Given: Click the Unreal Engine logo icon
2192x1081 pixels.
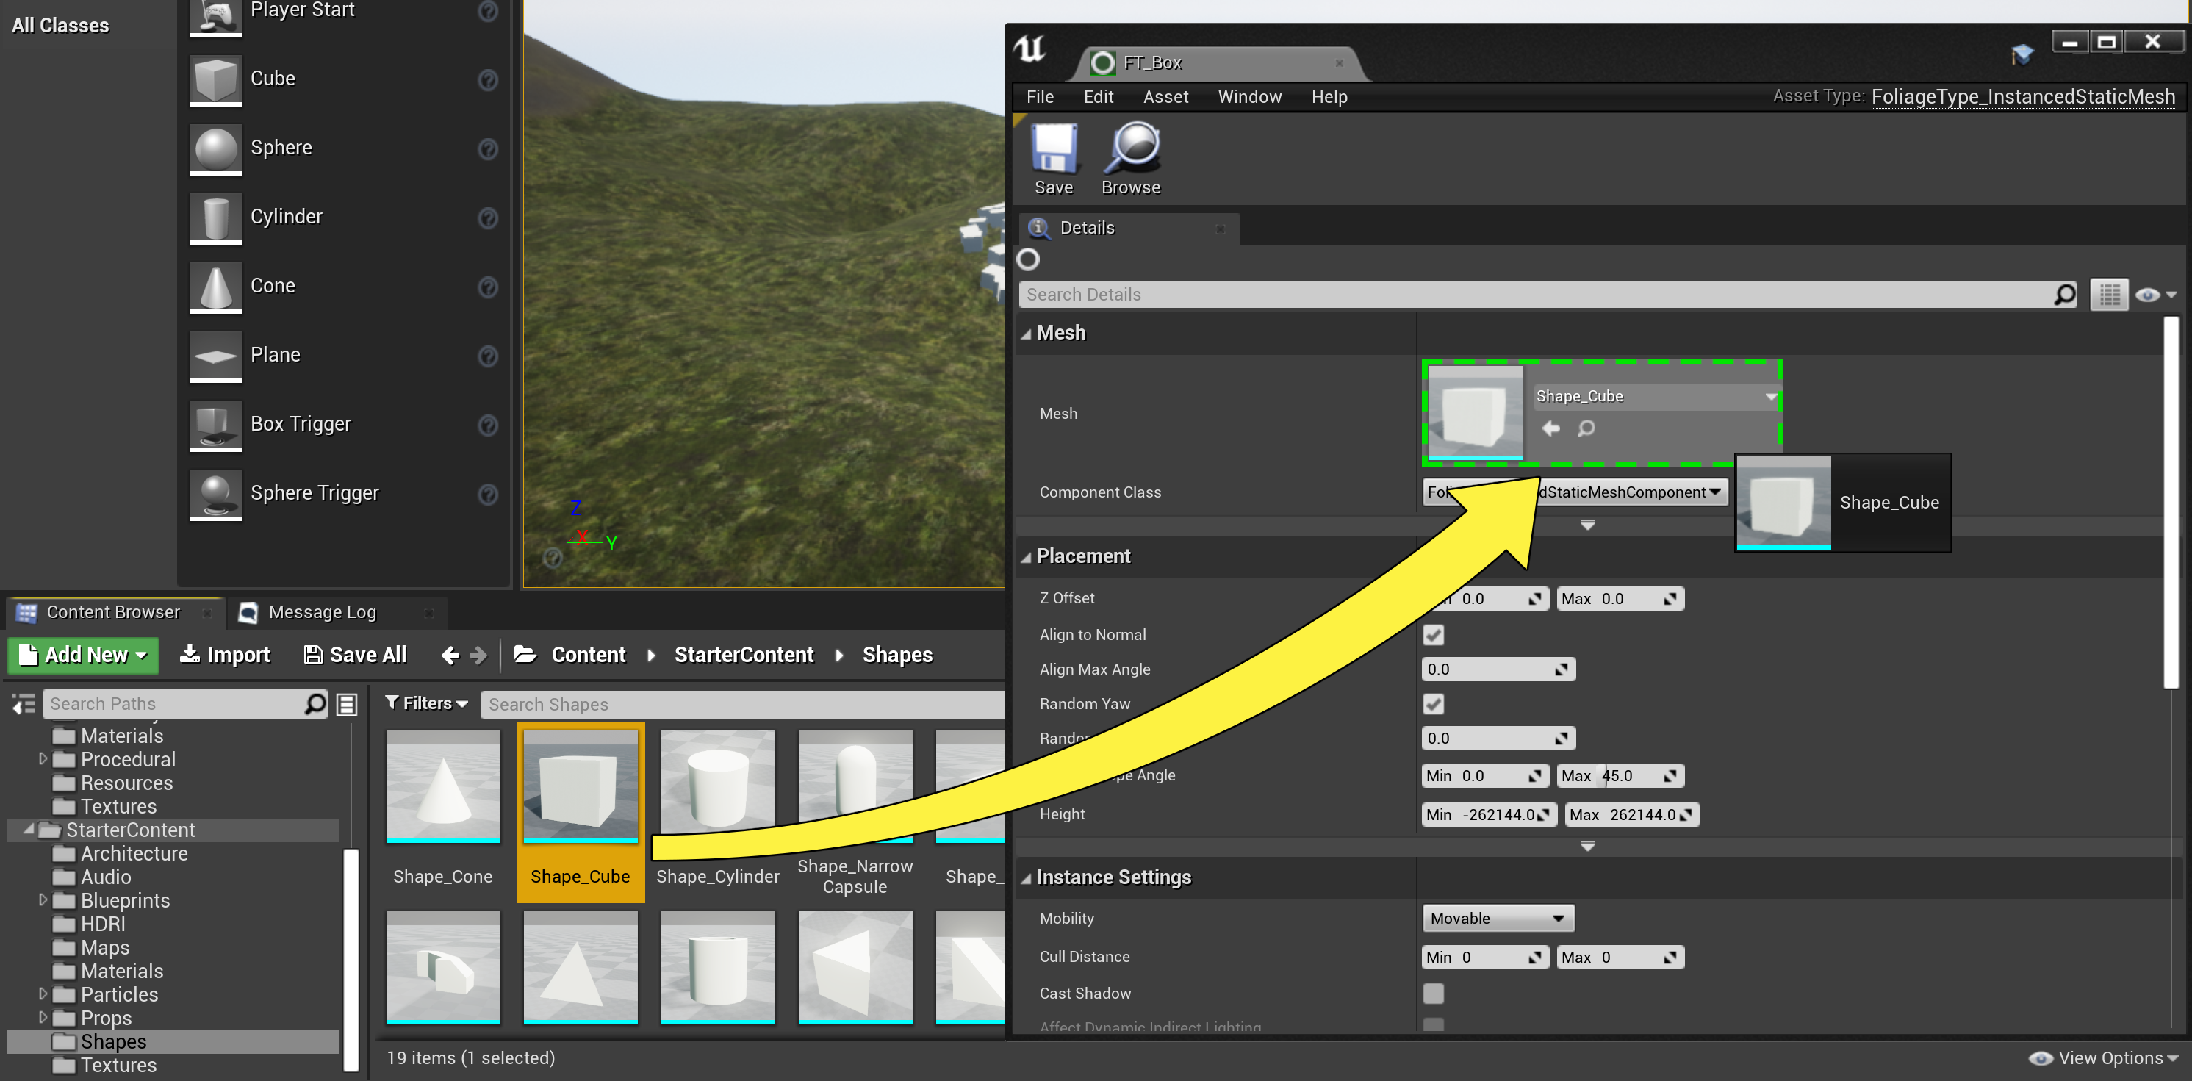Looking at the screenshot, I should point(1030,49).
